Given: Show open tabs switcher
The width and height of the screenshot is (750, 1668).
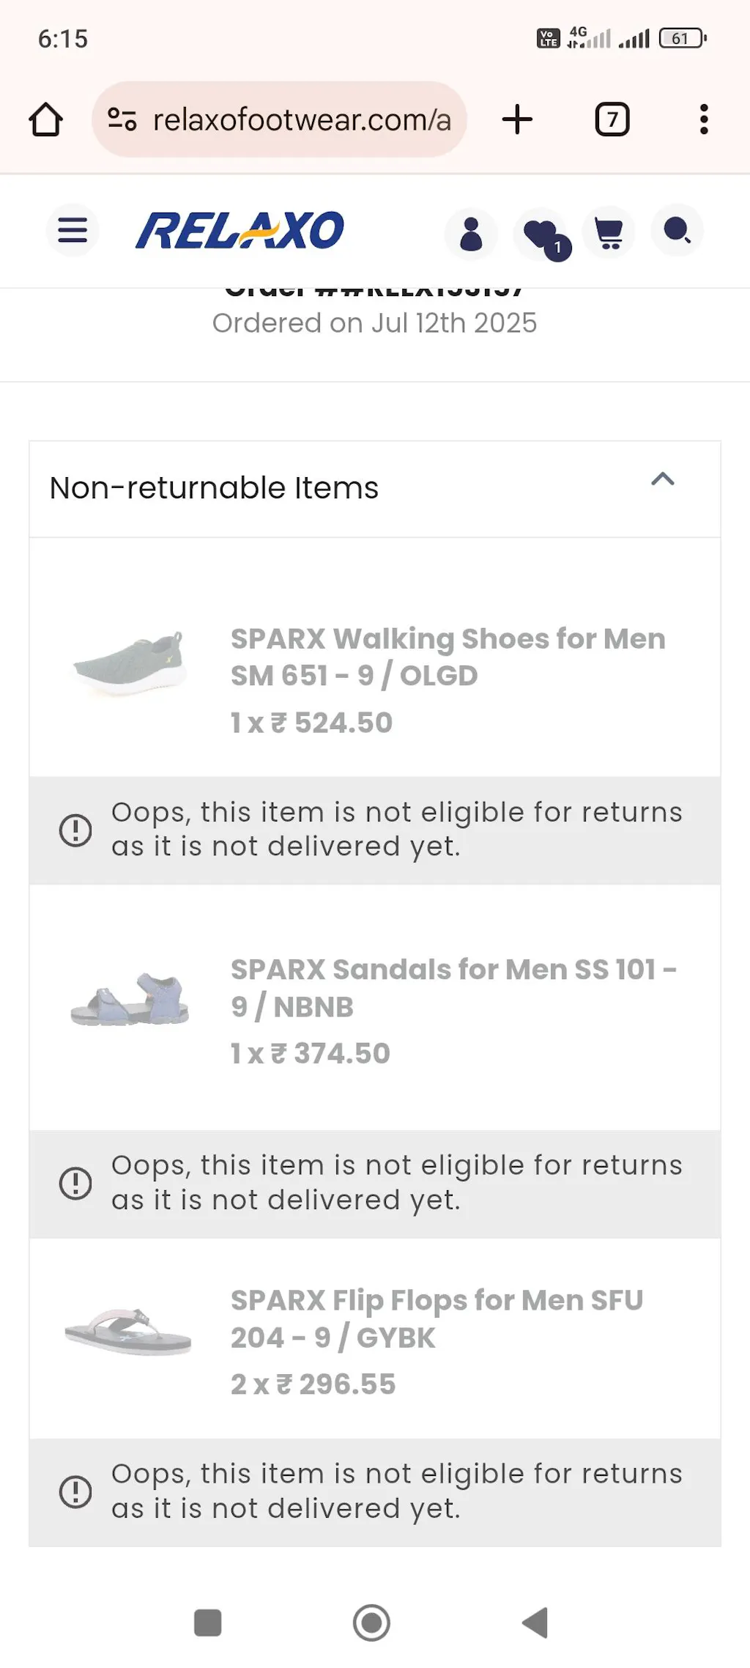Looking at the screenshot, I should point(612,119).
